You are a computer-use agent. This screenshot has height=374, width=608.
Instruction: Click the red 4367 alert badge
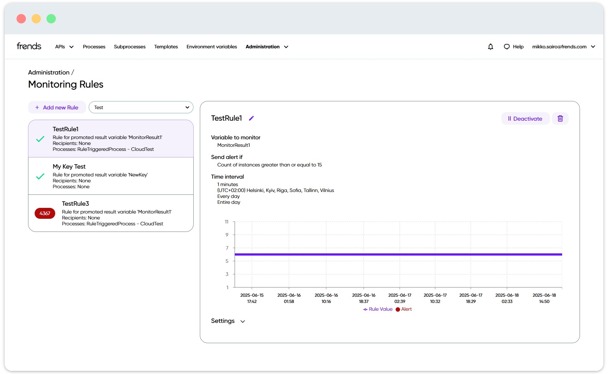pos(45,213)
